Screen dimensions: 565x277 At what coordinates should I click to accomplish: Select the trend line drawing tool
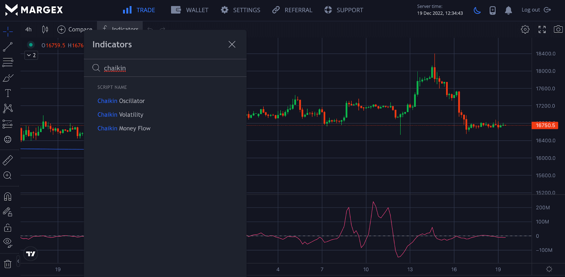pos(8,47)
